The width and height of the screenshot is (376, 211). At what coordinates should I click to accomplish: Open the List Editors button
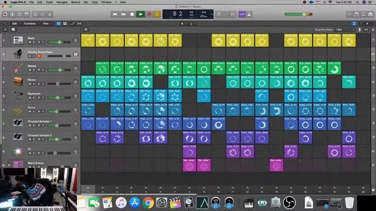(350, 14)
